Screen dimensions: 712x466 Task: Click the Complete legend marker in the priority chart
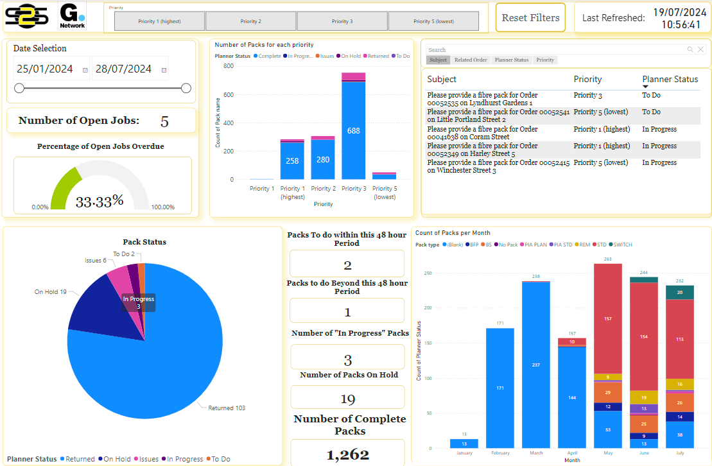point(256,56)
